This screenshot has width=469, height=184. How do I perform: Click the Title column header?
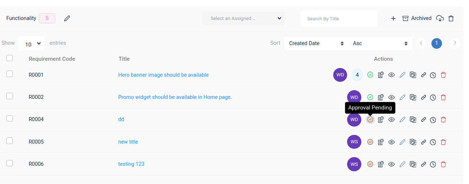pos(124,59)
